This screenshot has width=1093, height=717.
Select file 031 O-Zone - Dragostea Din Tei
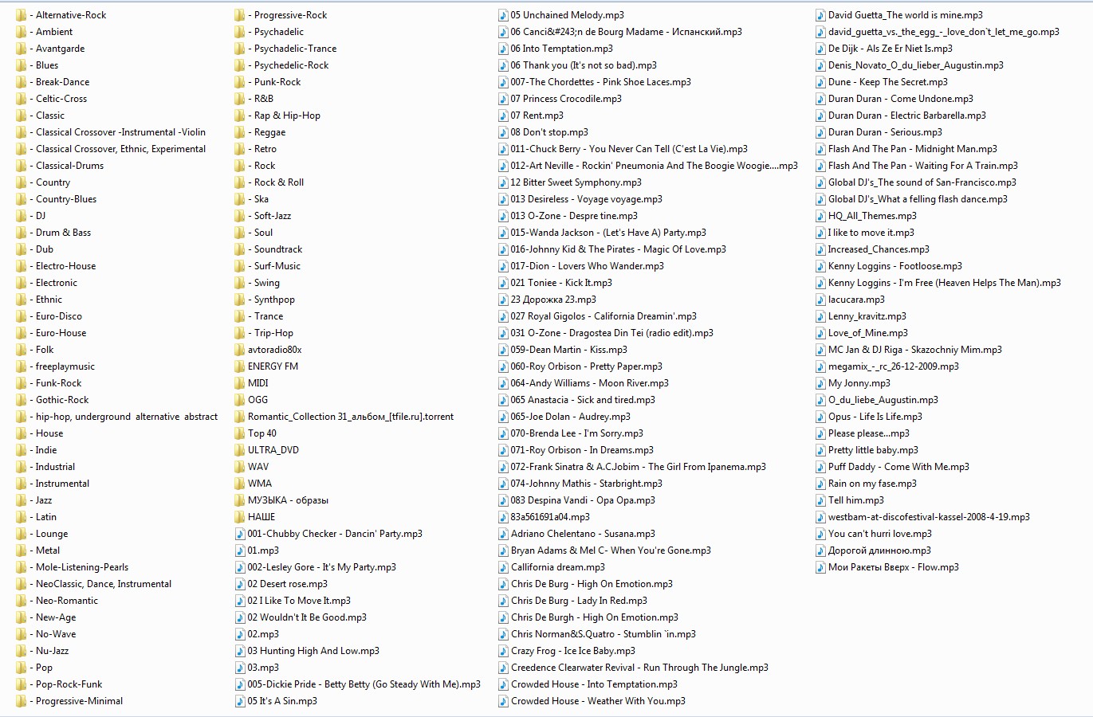612,333
